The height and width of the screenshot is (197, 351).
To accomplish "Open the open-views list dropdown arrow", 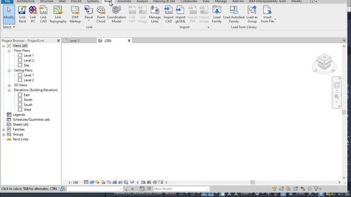I will (x=344, y=40).
